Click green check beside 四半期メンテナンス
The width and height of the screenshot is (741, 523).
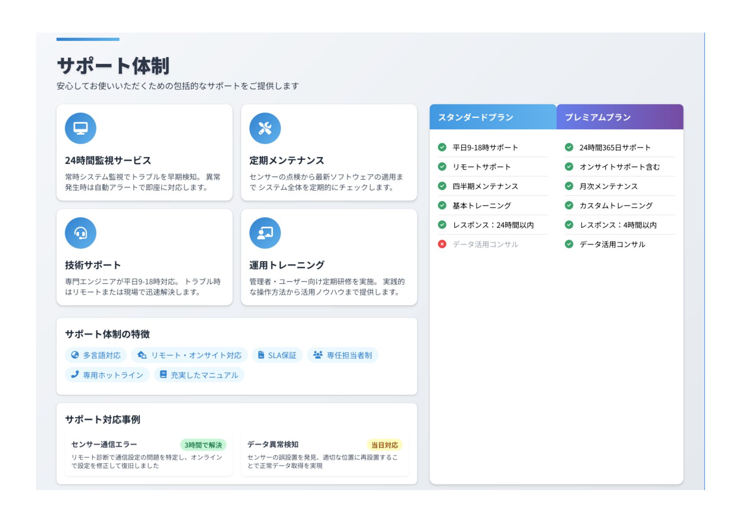click(442, 186)
